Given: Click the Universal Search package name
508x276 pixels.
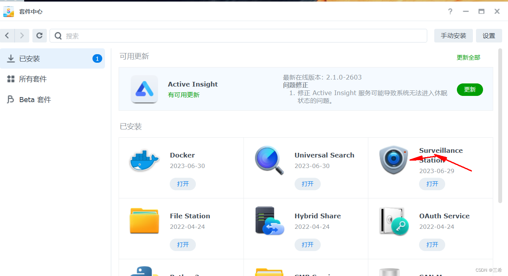Looking at the screenshot, I should (x=324, y=155).
